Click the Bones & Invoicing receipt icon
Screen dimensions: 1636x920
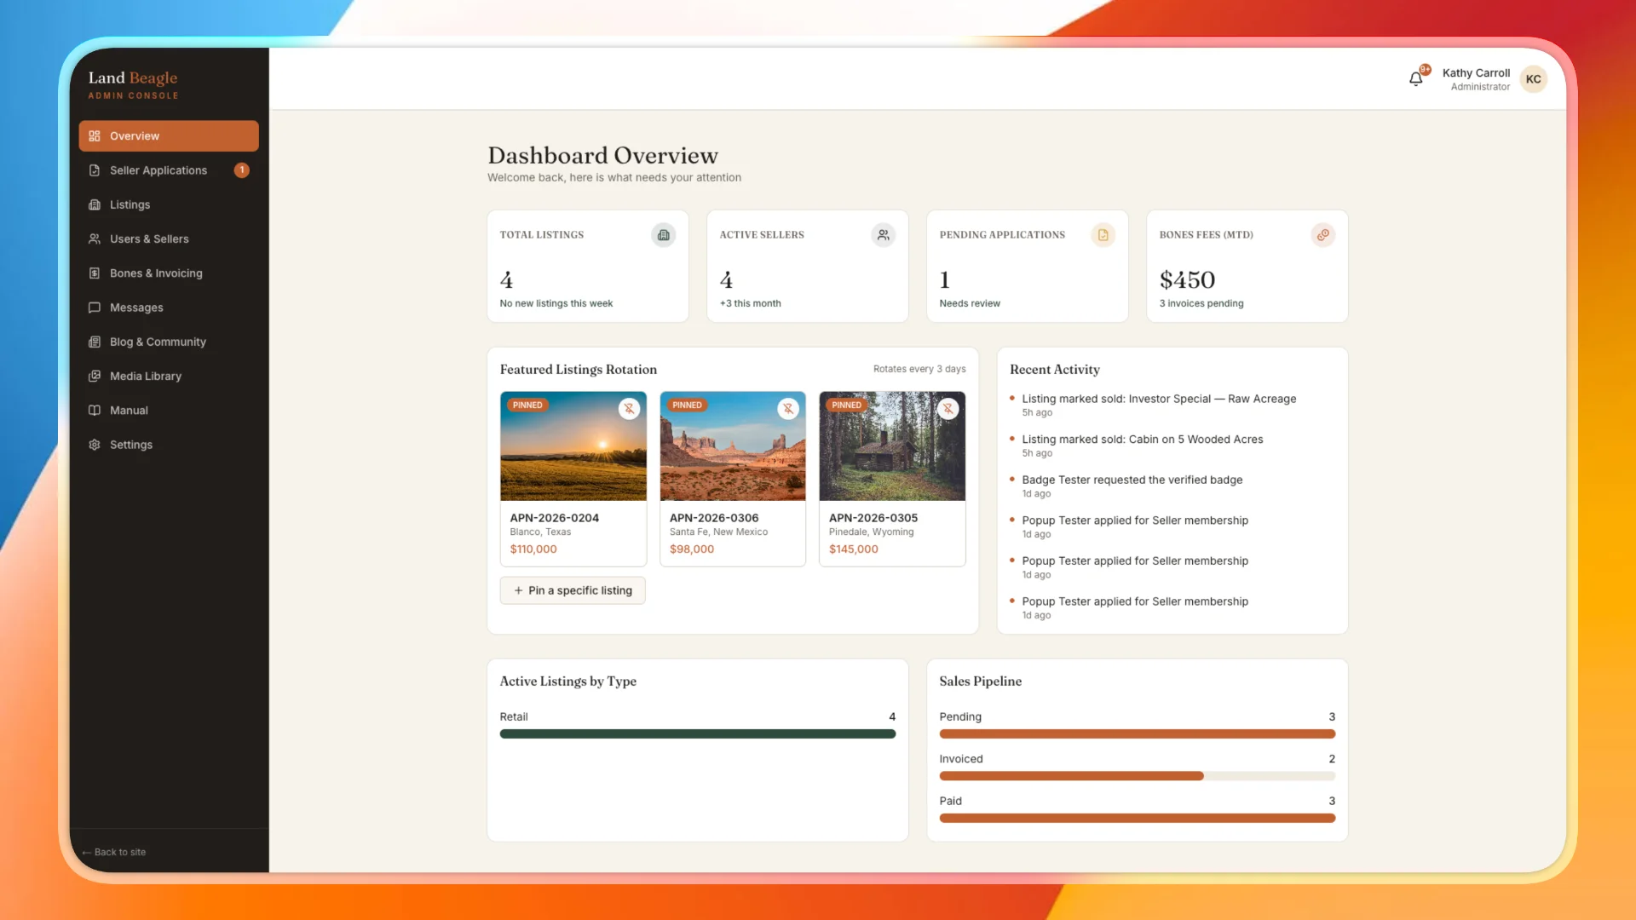(95, 273)
